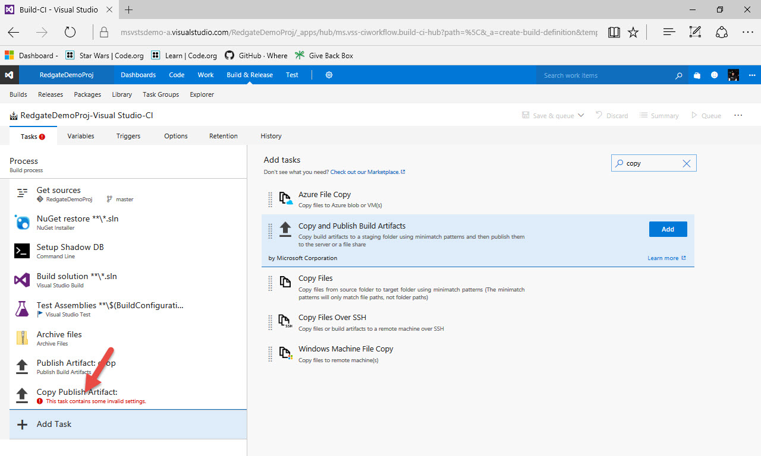Open the Dashboards hub
Image resolution: width=761 pixels, height=456 pixels.
point(138,75)
